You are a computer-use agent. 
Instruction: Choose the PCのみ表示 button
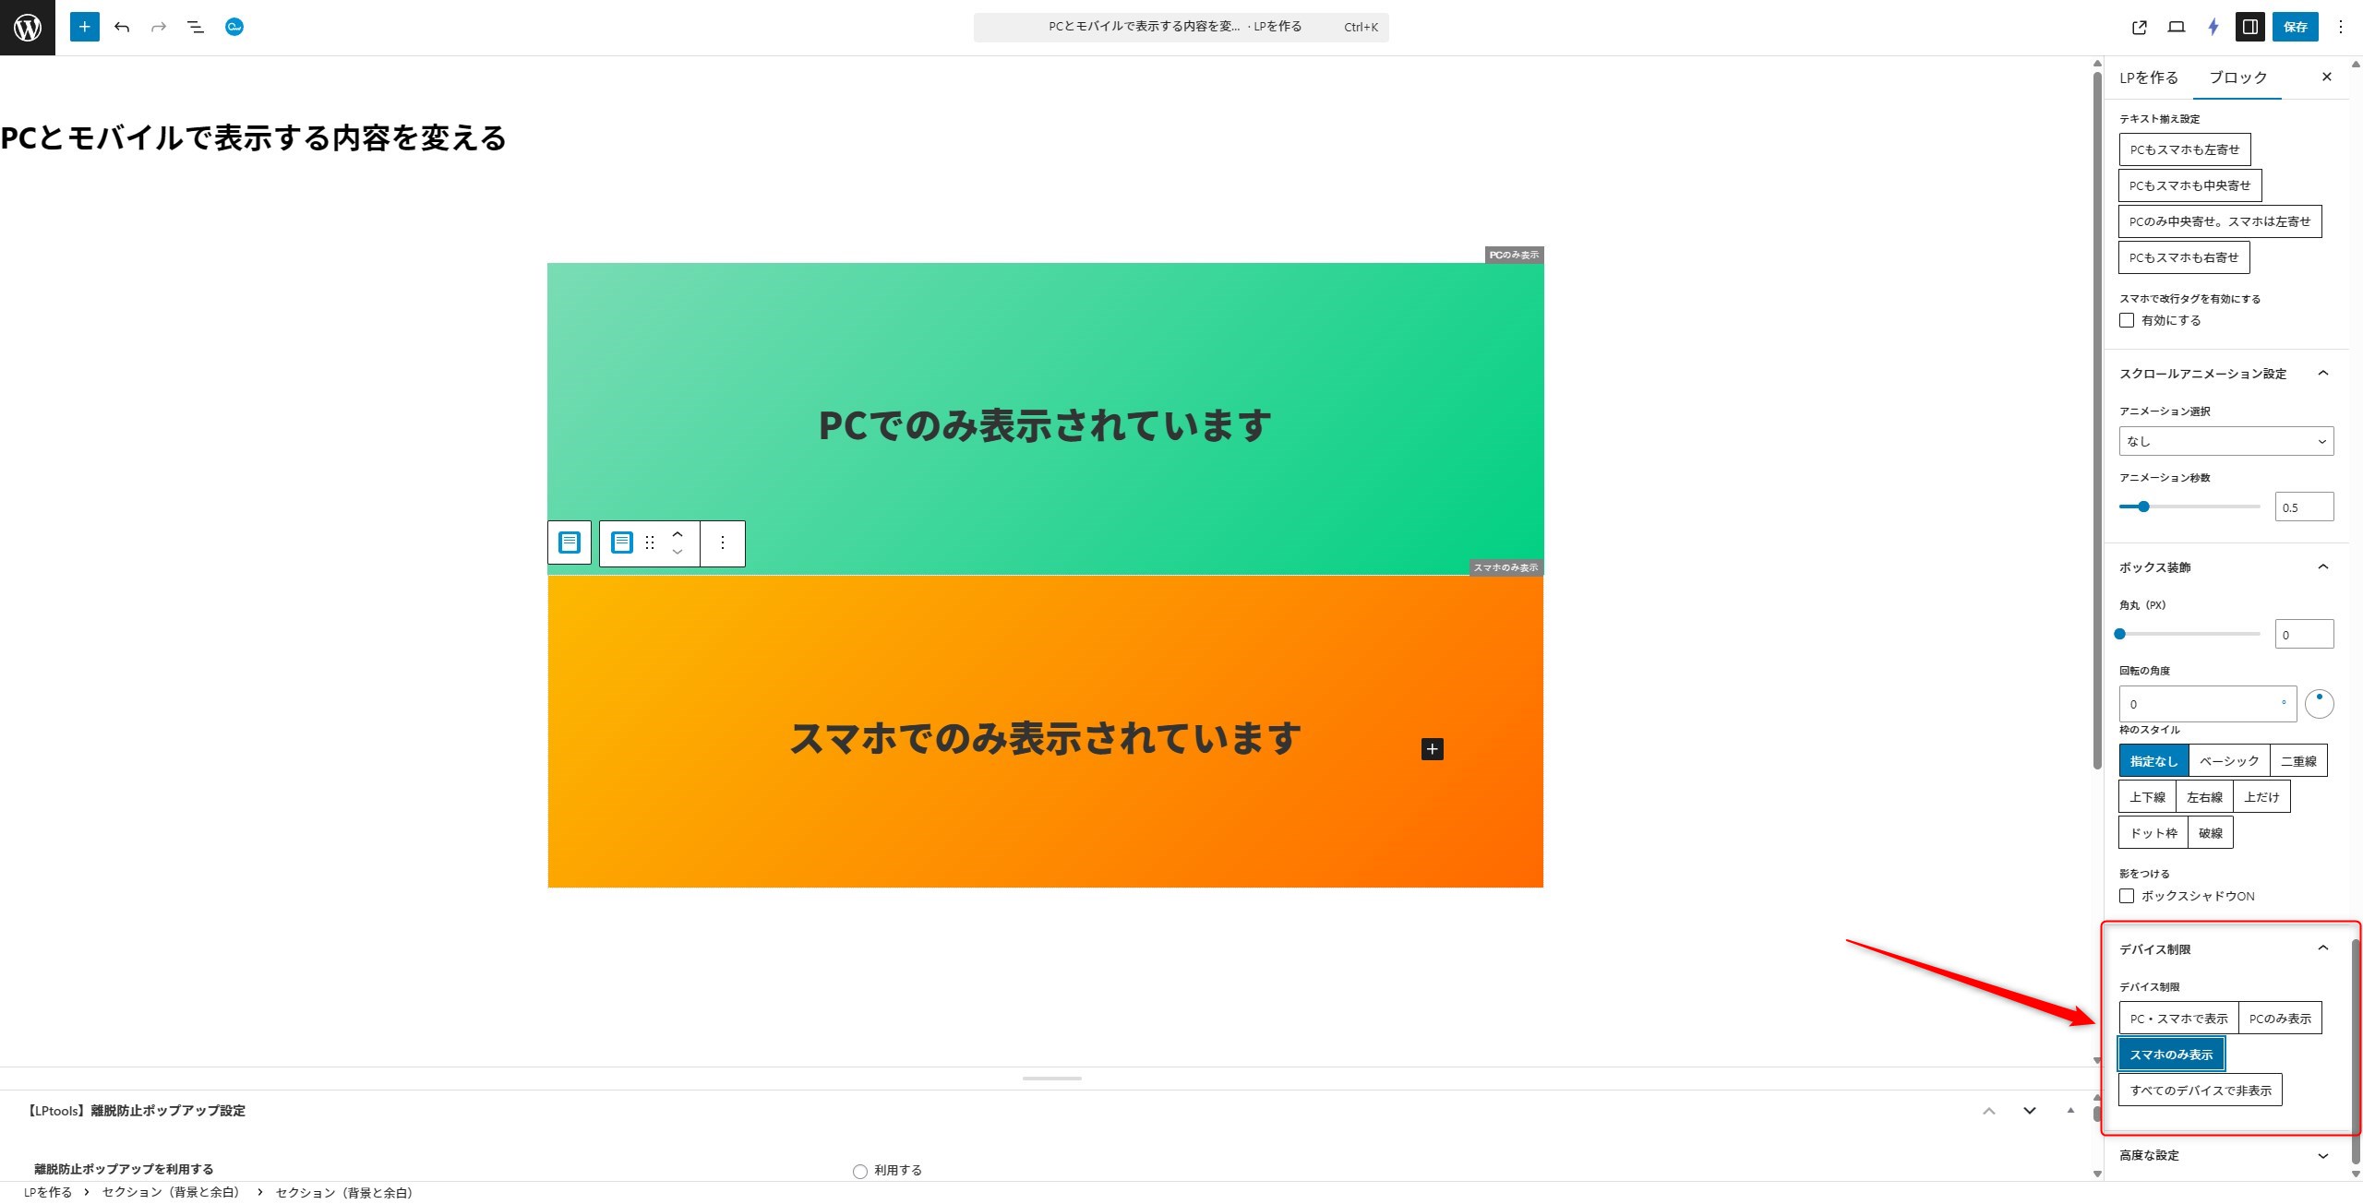[x=2279, y=1019]
